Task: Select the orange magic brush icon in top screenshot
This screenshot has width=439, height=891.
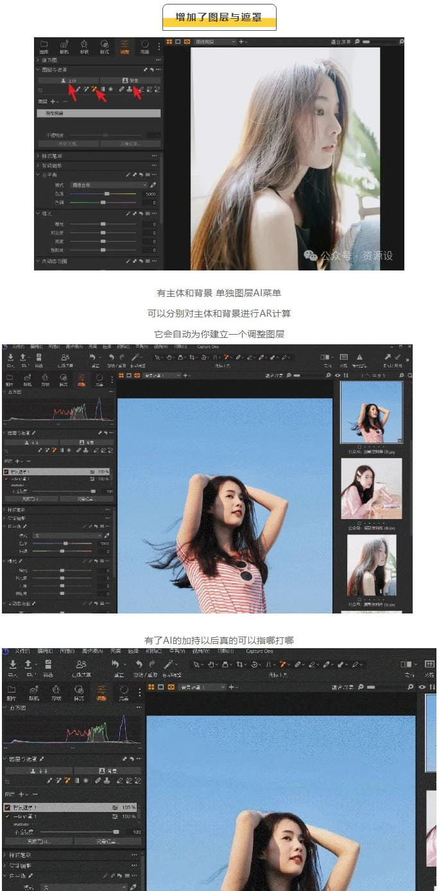Action: (94, 89)
